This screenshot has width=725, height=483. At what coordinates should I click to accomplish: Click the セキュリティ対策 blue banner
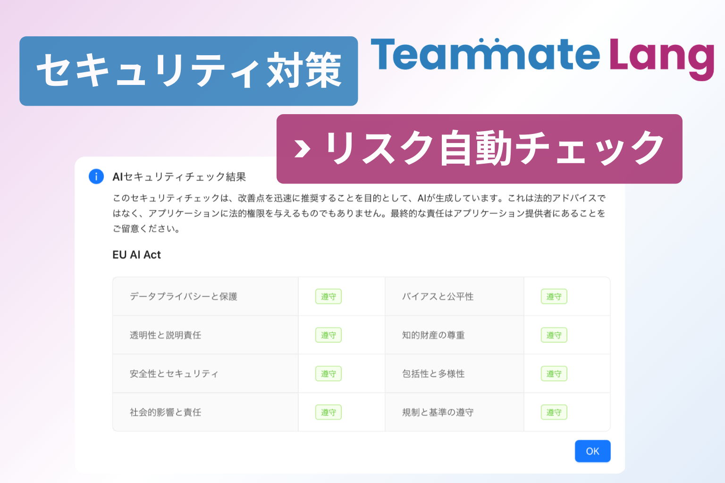click(188, 71)
